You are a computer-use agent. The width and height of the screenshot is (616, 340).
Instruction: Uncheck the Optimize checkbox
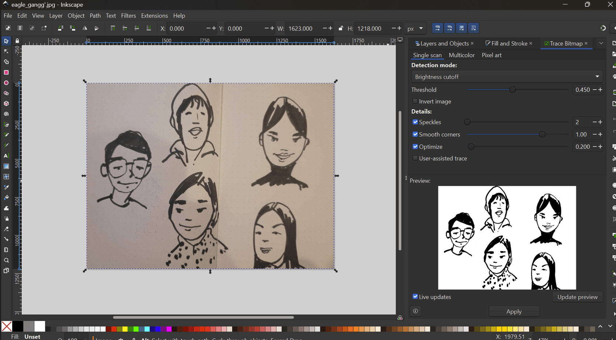[415, 146]
